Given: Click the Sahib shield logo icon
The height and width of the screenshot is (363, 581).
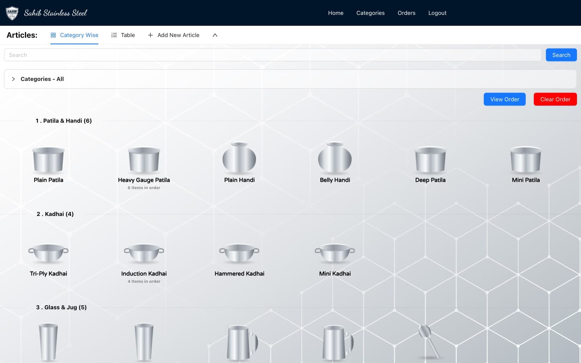Looking at the screenshot, I should [12, 13].
